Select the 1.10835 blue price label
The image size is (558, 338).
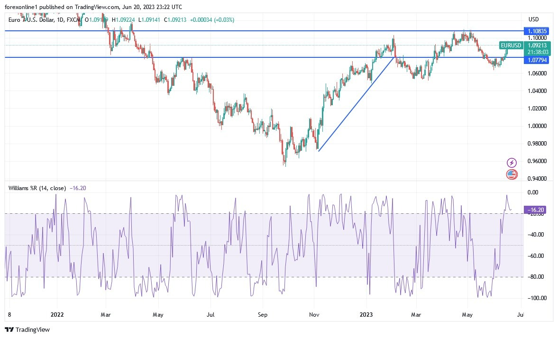[536, 31]
